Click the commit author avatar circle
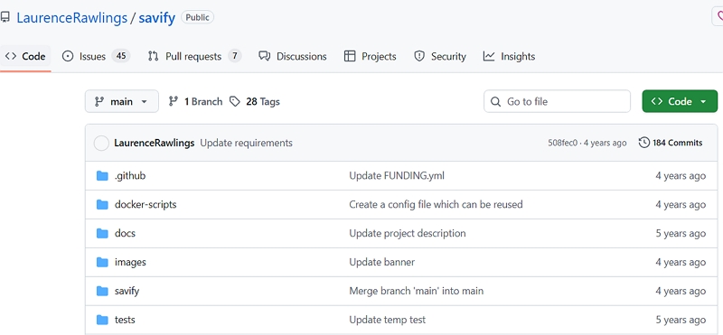This screenshot has width=723, height=335. (101, 144)
